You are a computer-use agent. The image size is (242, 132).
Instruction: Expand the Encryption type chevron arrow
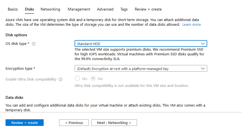[x=203, y=68]
